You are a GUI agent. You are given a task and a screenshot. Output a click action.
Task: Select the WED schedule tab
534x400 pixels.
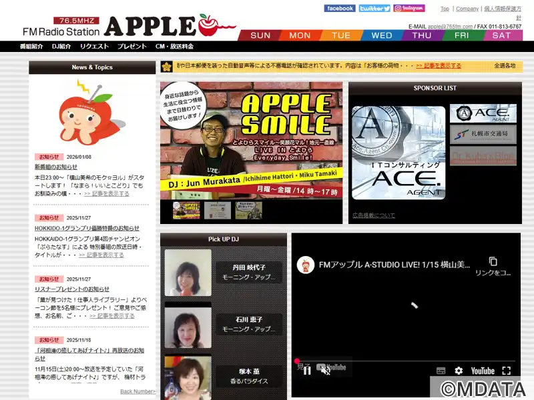click(381, 35)
